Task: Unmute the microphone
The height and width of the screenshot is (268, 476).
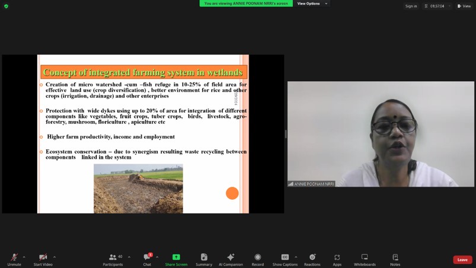Action: click(x=14, y=259)
